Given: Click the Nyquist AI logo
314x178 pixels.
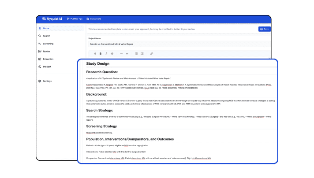Looking at the screenshot, I should coord(51,19).
